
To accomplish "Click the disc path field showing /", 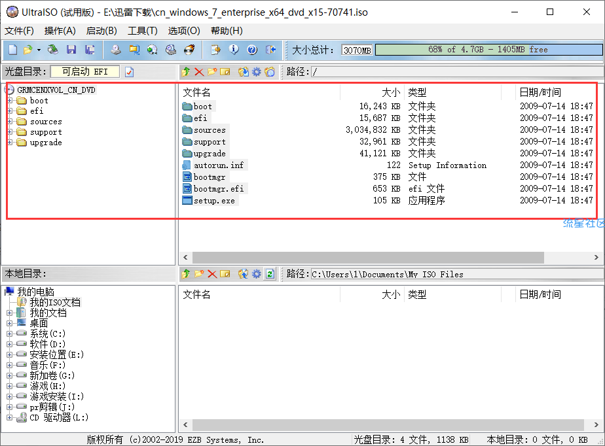I will click(x=457, y=72).
